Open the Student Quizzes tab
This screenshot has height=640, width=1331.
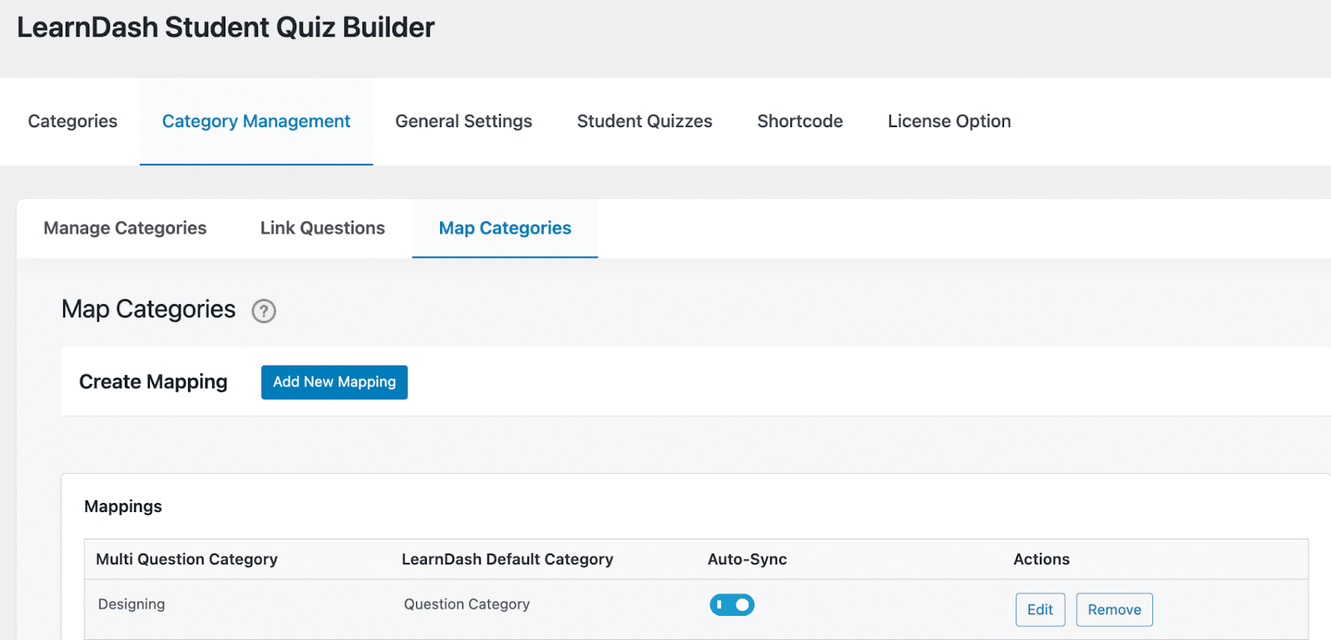click(645, 121)
